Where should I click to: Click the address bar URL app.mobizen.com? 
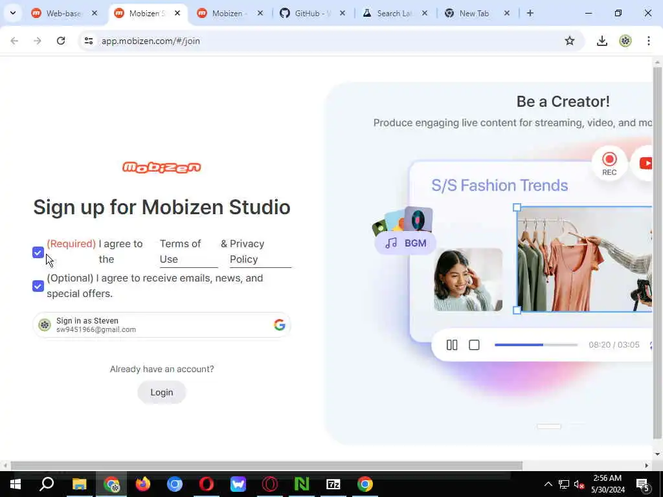click(x=150, y=41)
